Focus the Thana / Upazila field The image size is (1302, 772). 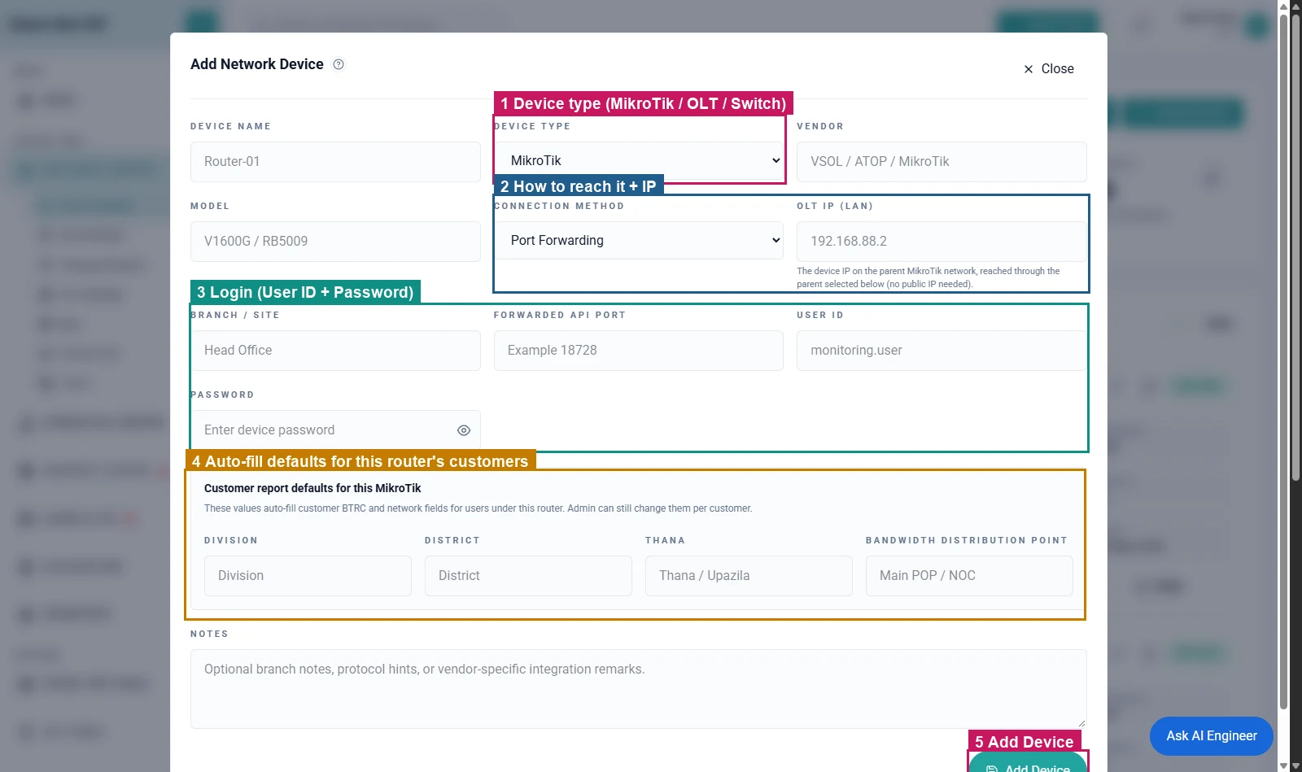(x=749, y=576)
